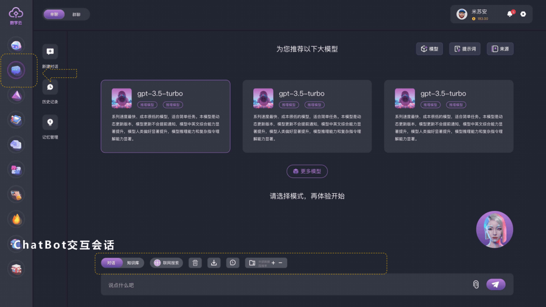Viewport: 546px width, 307px height.
Task: Select the 知识库 knowledge base mode
Action: tap(133, 262)
